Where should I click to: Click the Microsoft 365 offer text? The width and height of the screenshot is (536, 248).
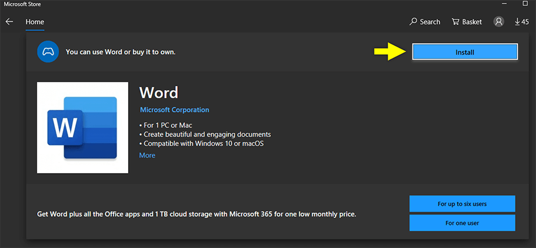pyautogui.click(x=196, y=215)
